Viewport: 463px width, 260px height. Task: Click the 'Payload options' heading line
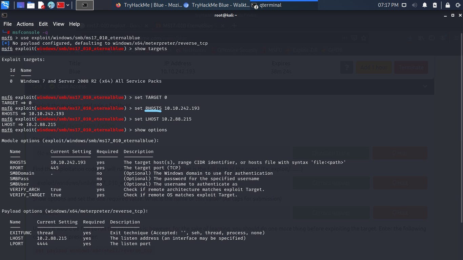pos(75,211)
